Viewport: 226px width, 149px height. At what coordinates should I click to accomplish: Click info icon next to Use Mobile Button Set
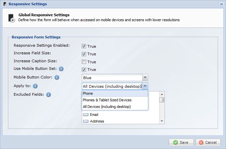(x=61, y=69)
